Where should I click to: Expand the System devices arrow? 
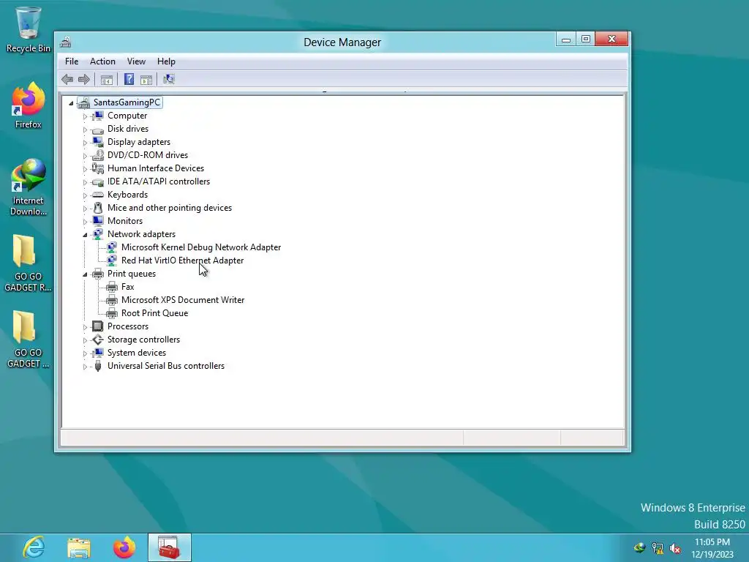tap(85, 353)
